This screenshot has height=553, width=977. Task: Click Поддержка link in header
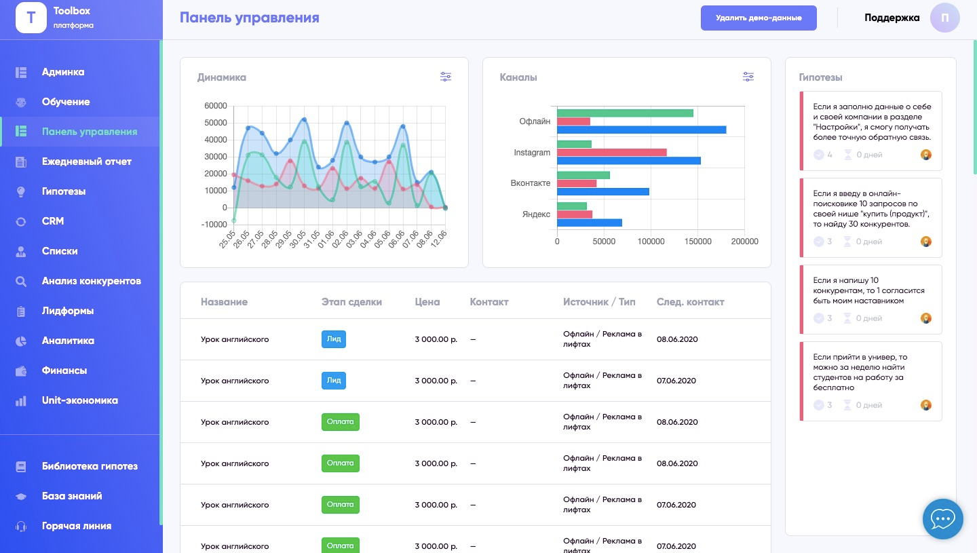tap(892, 18)
